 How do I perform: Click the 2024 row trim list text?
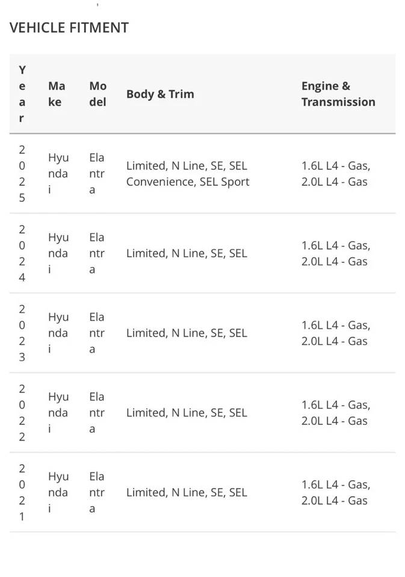187,253
